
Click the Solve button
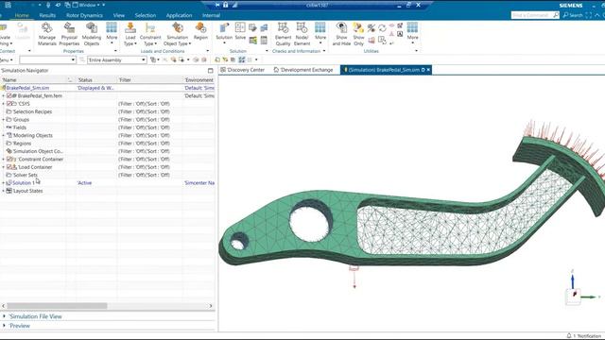tap(240, 31)
